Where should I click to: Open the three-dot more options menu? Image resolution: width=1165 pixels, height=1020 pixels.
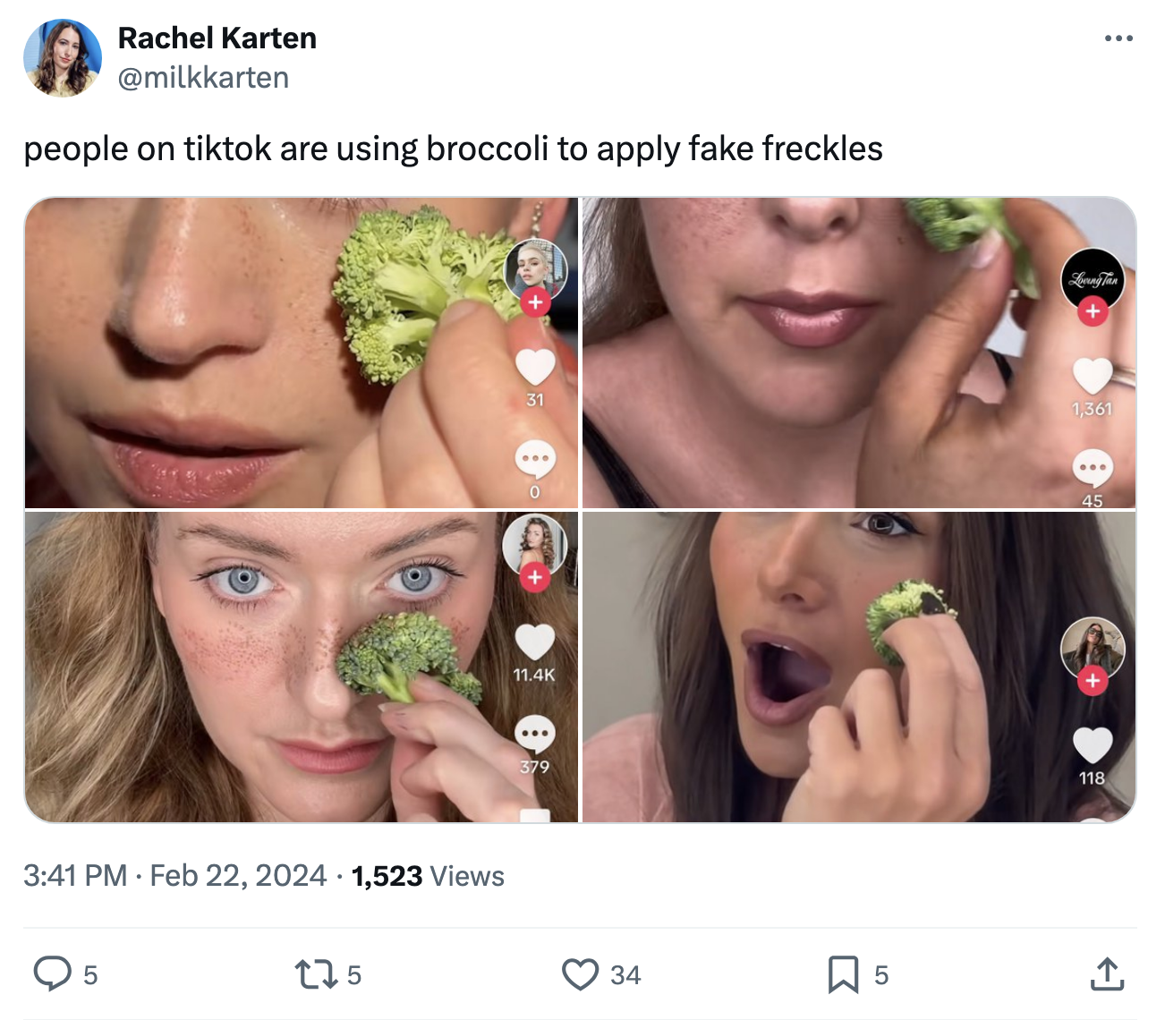tap(1118, 38)
